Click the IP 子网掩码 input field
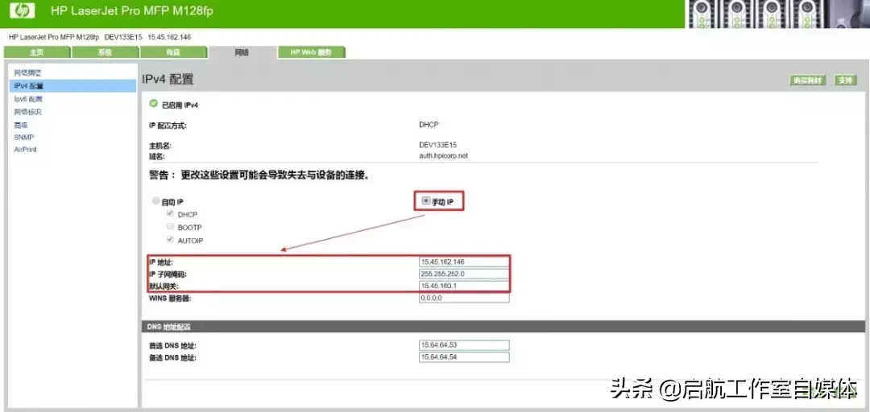Viewport: 870px width, 412px height. [464, 274]
